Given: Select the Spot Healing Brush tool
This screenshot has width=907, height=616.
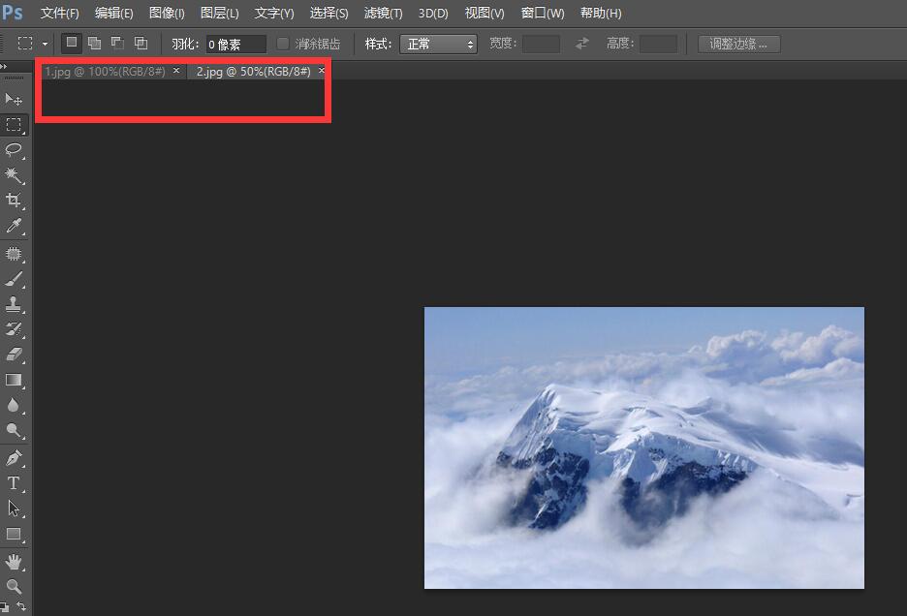Looking at the screenshot, I should point(14,254).
